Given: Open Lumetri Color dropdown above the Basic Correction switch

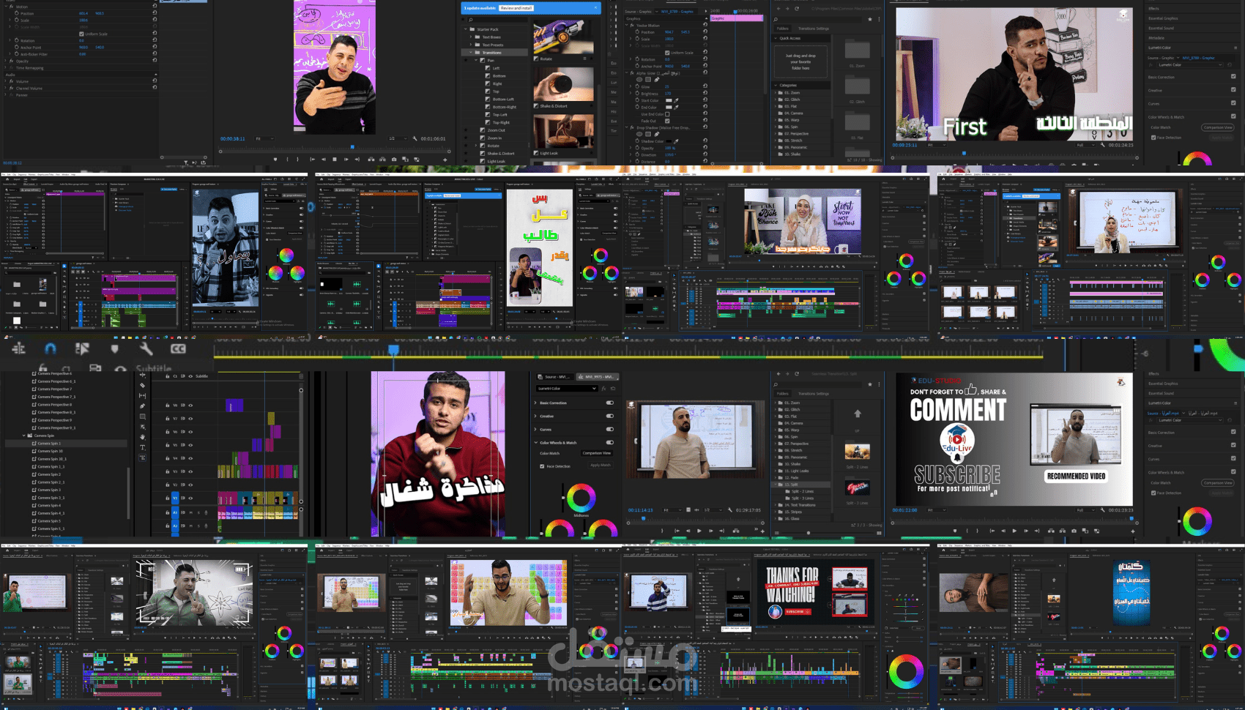Looking at the screenshot, I should tap(567, 389).
